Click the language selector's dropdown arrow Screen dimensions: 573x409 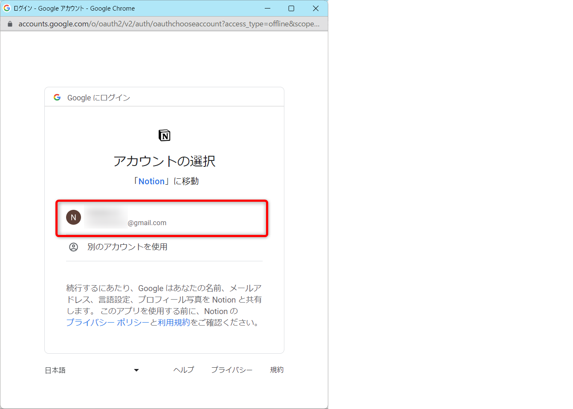click(136, 370)
